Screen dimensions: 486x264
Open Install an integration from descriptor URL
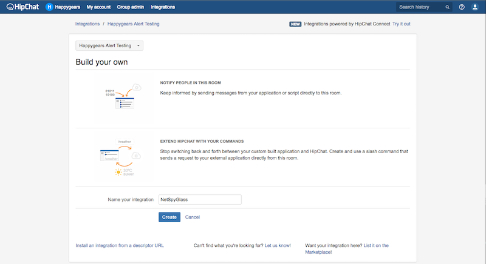click(120, 245)
